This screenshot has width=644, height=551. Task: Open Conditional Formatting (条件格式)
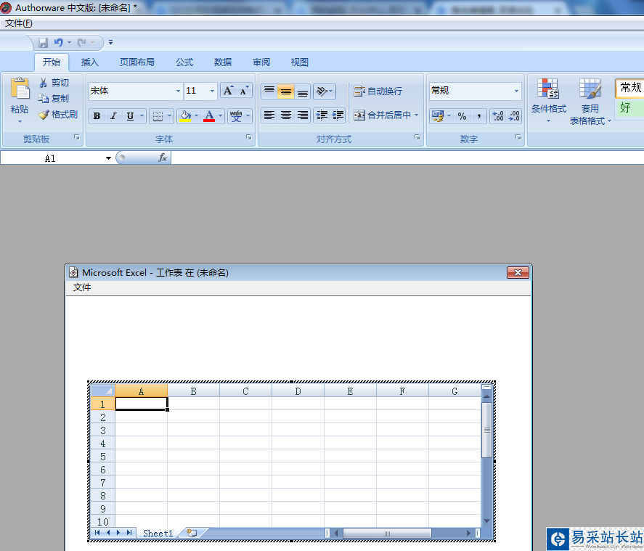548,101
